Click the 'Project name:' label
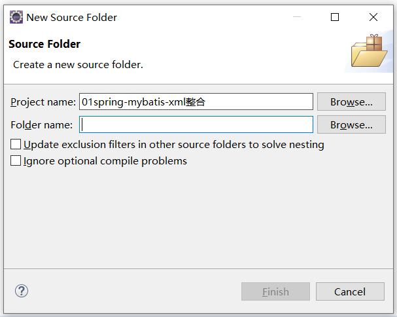This screenshot has width=397, height=317. [x=43, y=102]
